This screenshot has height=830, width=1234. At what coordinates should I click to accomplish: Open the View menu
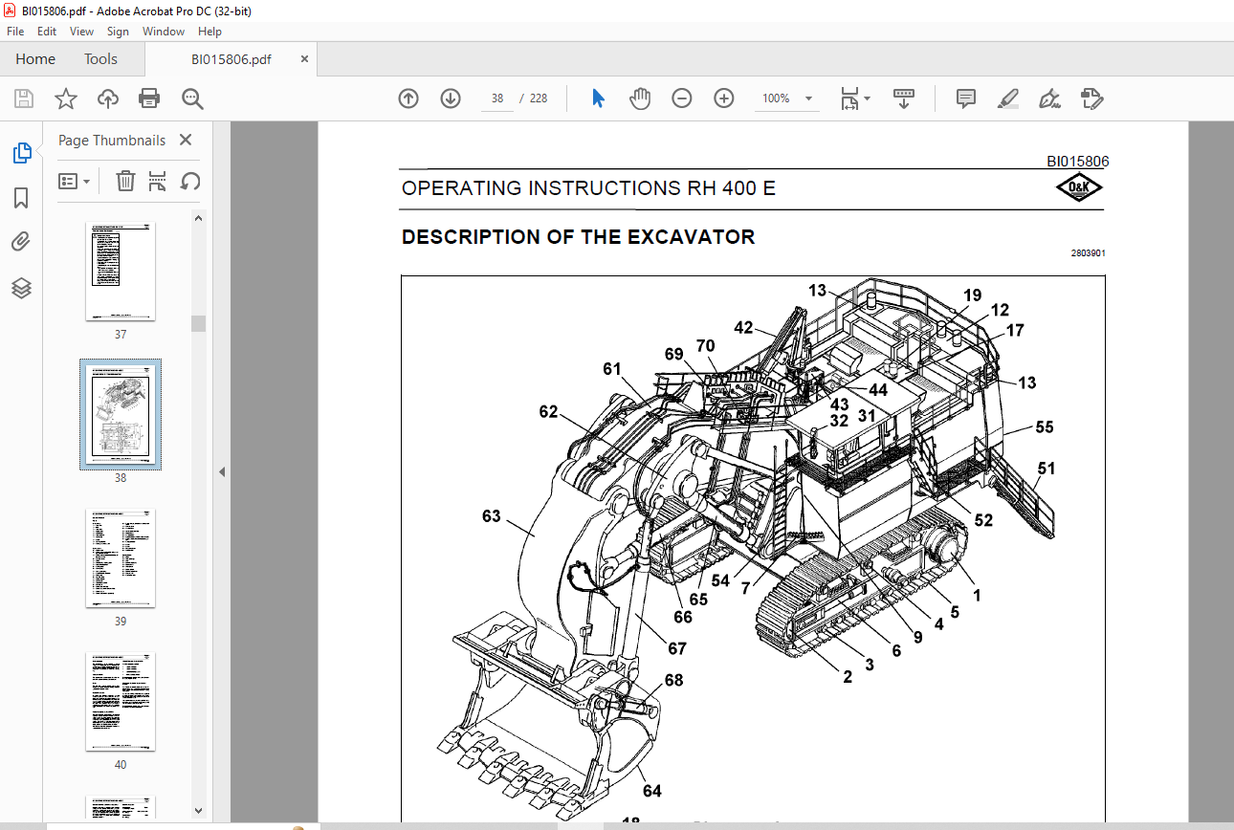click(x=82, y=32)
